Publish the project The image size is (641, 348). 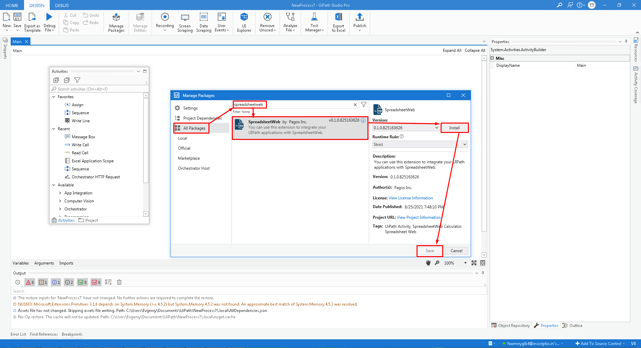point(360,22)
